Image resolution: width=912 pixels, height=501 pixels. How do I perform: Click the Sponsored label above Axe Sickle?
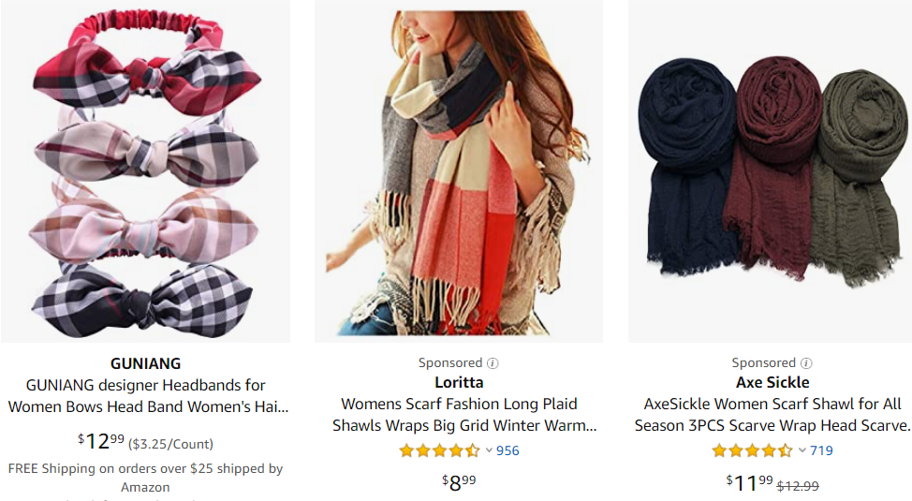point(764,363)
